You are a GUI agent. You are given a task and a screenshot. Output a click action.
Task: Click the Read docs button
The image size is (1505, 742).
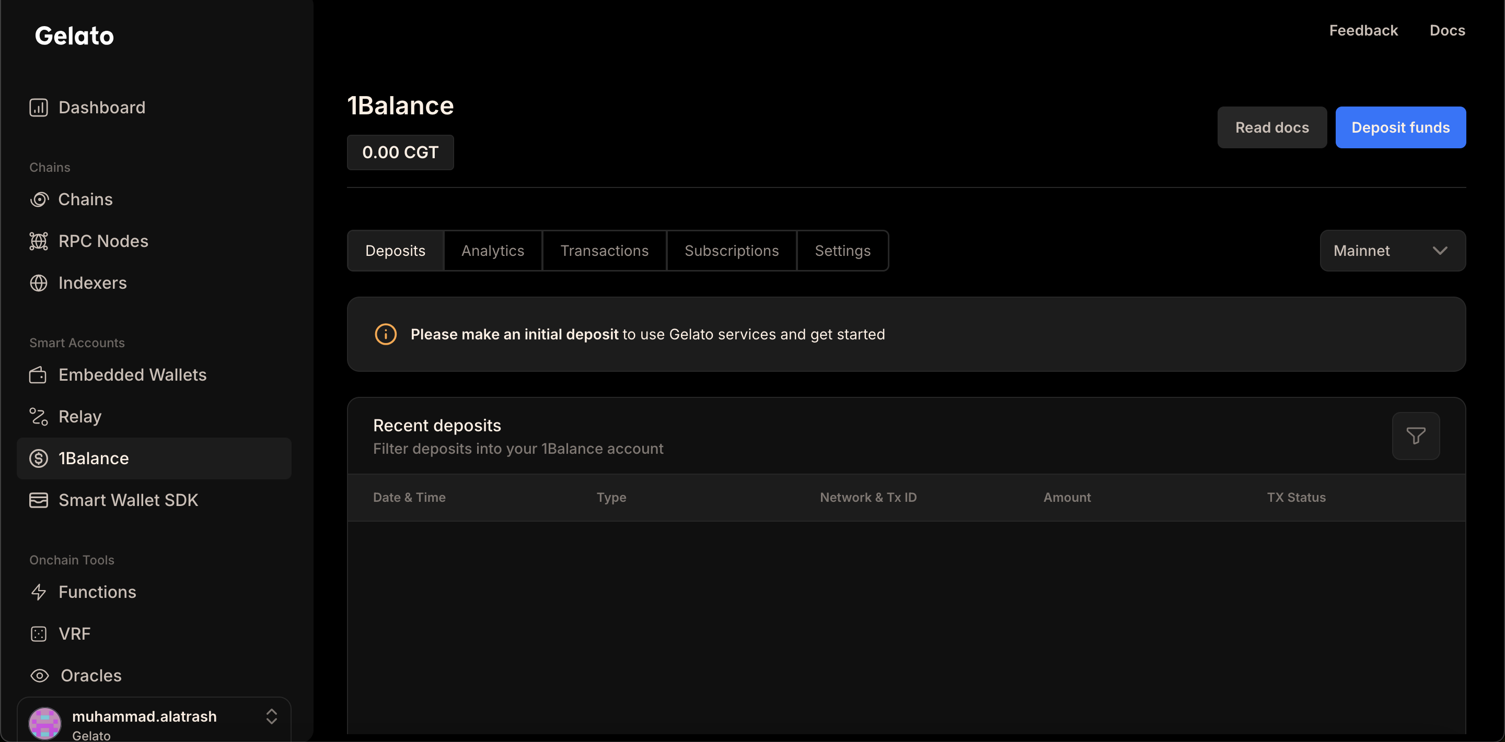click(1272, 127)
